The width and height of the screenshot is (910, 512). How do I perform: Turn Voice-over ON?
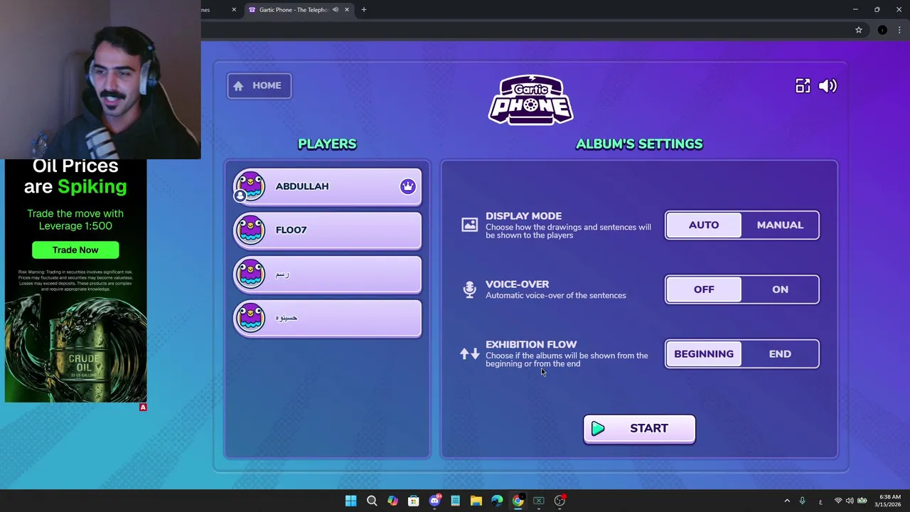tap(780, 289)
